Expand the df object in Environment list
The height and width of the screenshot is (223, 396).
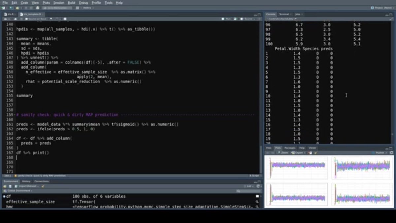click(4, 196)
